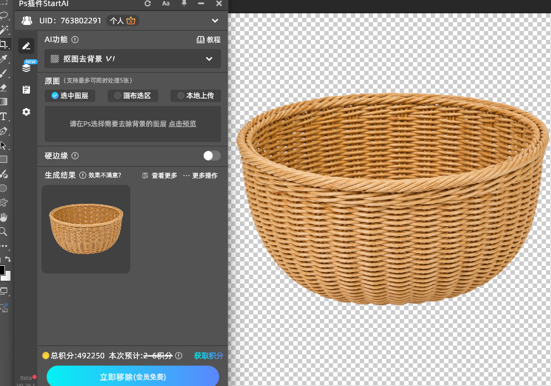
Task: Select the Eraser tool
Action: (x=3, y=88)
